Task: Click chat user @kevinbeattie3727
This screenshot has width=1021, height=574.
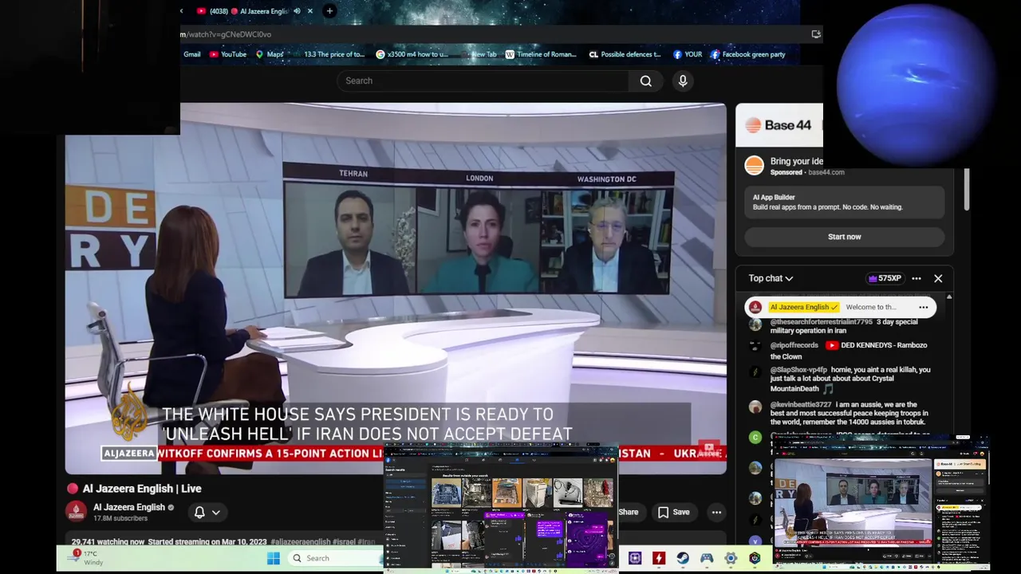Action: (801, 404)
